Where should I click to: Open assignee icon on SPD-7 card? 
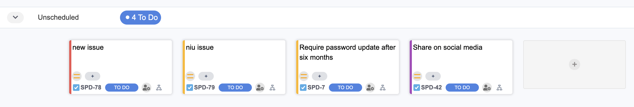pyautogui.click(x=370, y=88)
